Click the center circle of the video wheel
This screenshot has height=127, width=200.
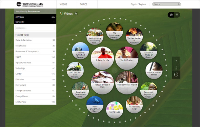(x=115, y=70)
